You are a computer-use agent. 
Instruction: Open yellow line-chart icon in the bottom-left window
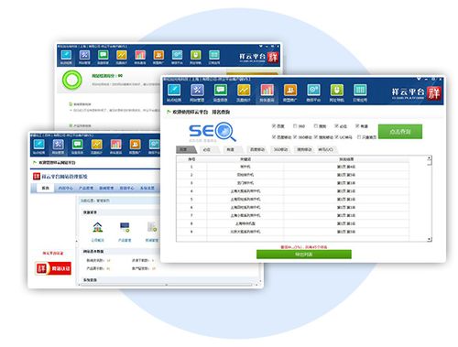pyautogui.click(x=96, y=144)
